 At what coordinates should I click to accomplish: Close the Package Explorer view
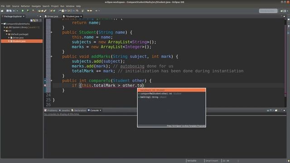[x=24, y=16]
